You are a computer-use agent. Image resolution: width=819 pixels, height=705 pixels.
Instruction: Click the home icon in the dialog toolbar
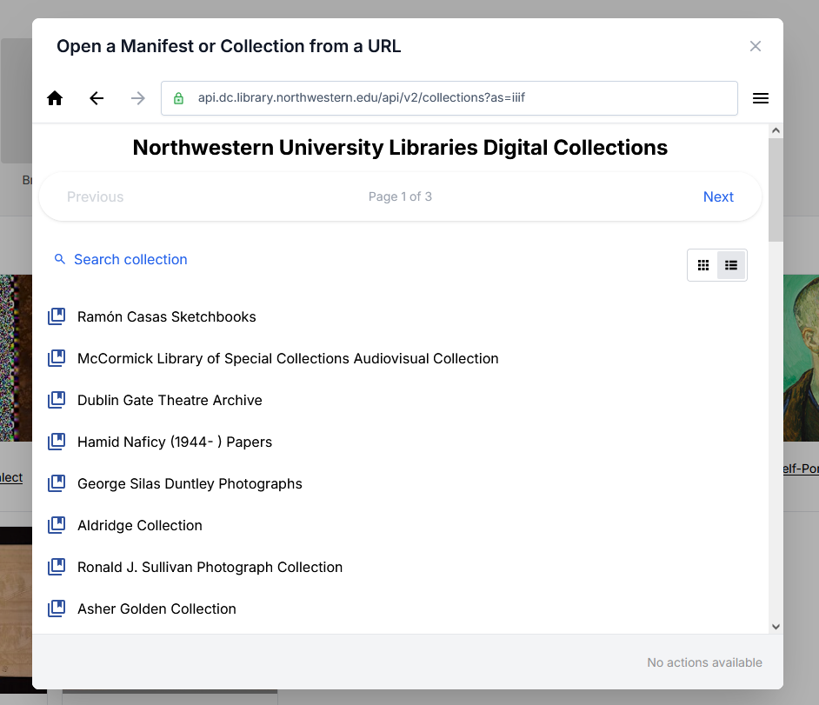coord(55,97)
